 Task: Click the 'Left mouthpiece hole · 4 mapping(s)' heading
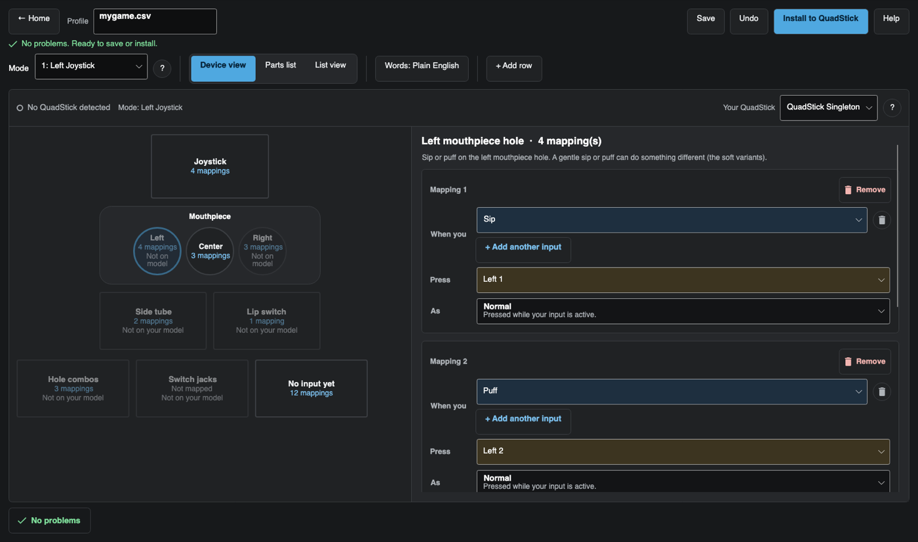[511, 141]
